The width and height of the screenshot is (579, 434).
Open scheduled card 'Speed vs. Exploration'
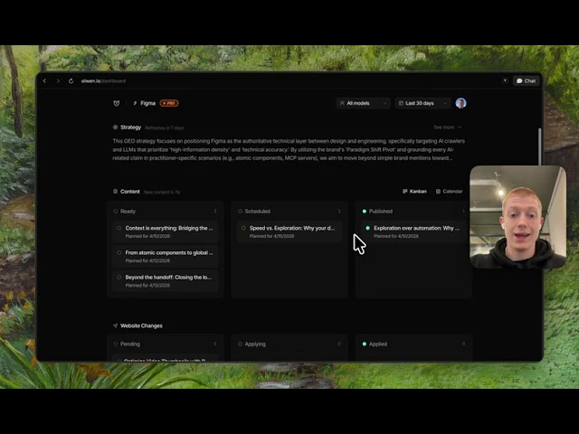pyautogui.click(x=289, y=231)
